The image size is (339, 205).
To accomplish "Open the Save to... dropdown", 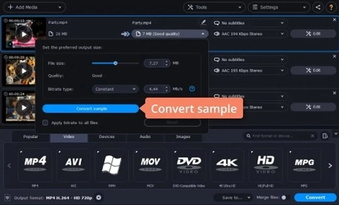I will pyautogui.click(x=233, y=197).
